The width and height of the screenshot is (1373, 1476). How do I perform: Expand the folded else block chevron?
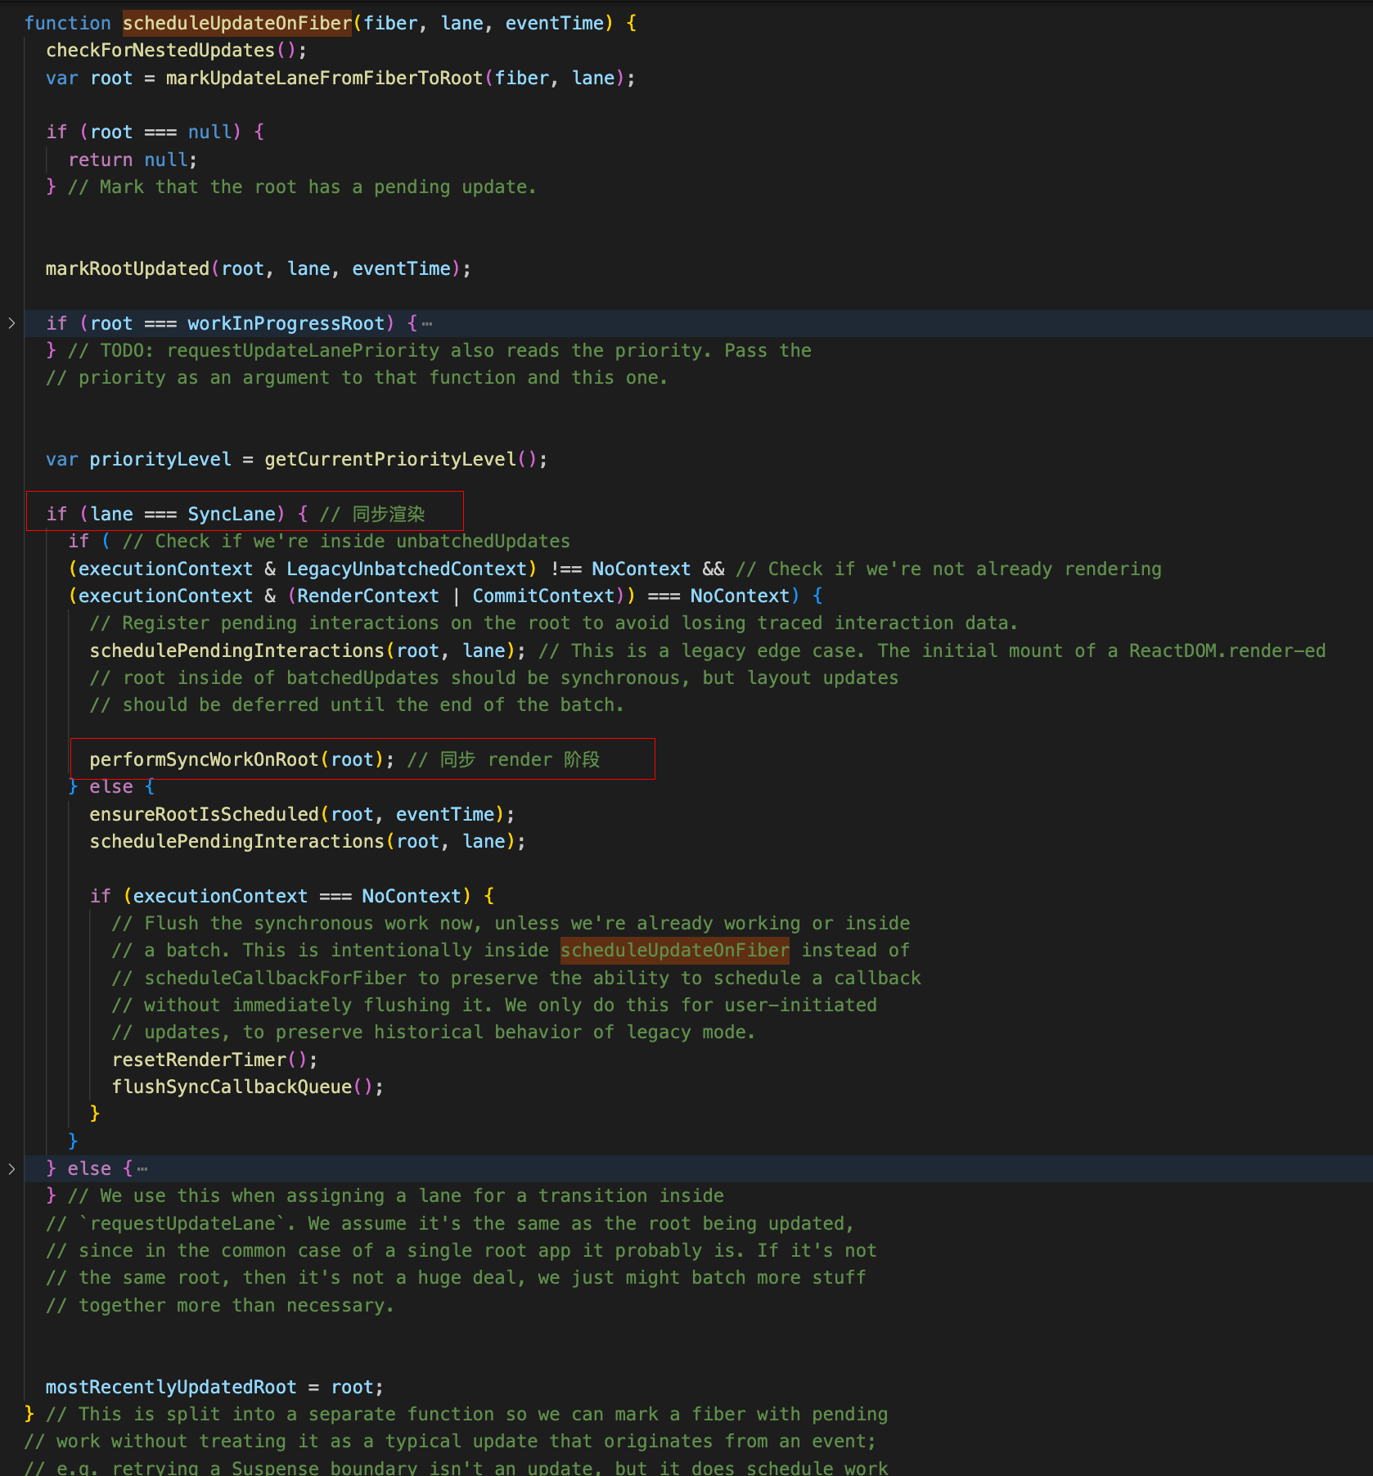(x=11, y=1168)
